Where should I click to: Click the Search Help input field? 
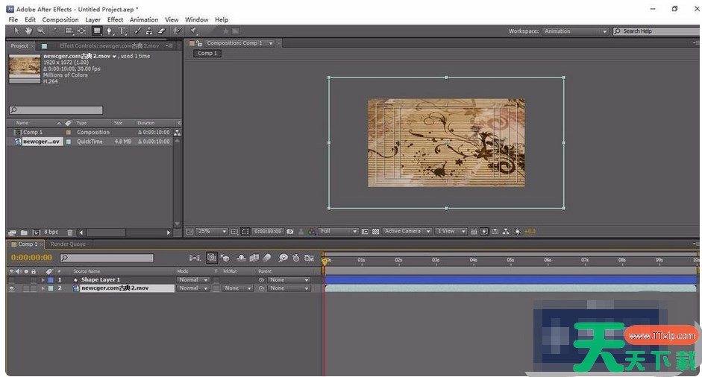pos(656,31)
